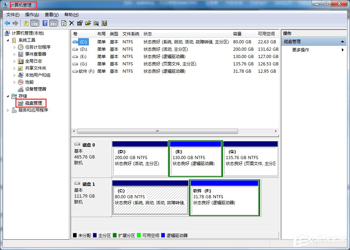Click the 逻辑驱动器 blue legend swatch
Screen dimensions: 350x250
pyautogui.click(x=162, y=235)
